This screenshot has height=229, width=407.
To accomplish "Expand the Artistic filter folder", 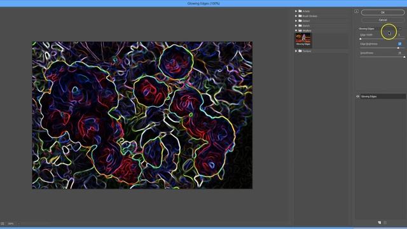I will pos(296,11).
